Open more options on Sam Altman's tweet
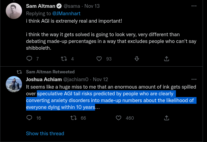 194,6
